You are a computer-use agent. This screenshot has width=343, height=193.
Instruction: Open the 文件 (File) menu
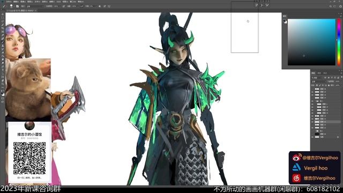9,2
